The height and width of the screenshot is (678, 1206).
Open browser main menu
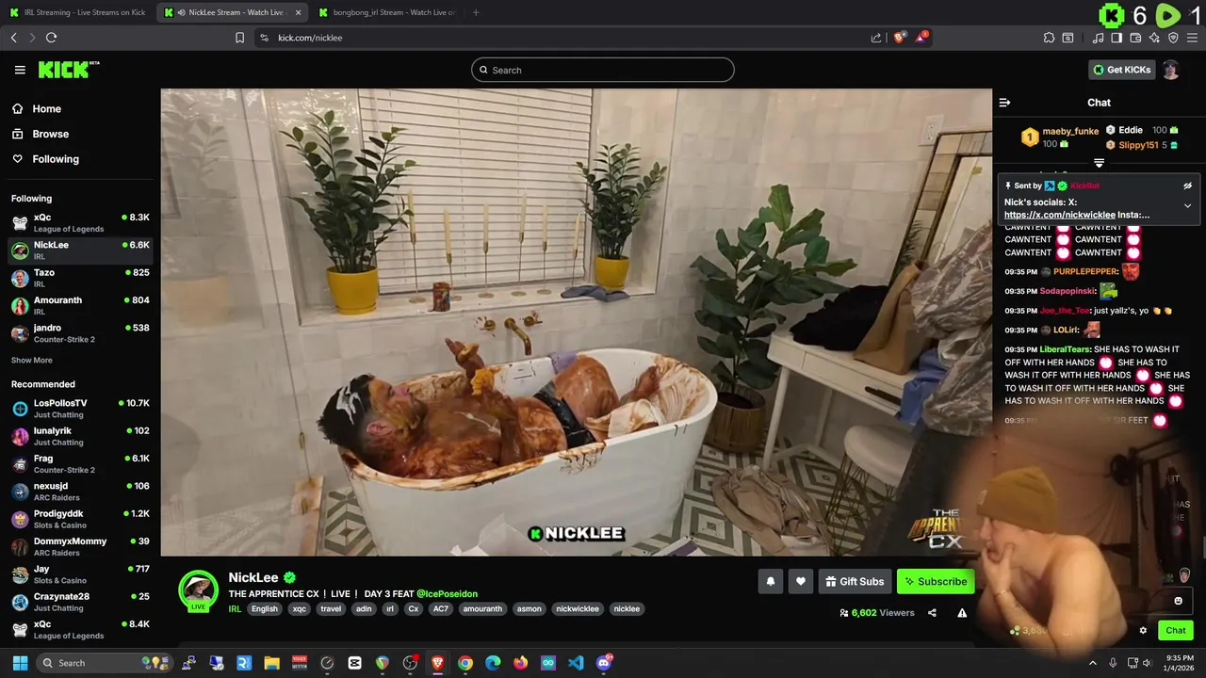(x=1192, y=38)
